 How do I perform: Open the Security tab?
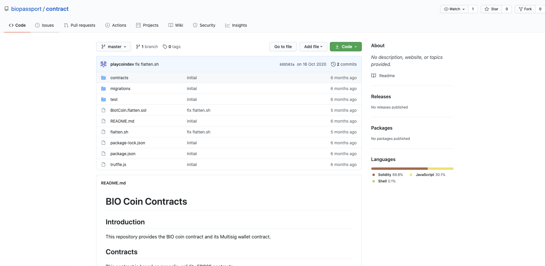[204, 25]
